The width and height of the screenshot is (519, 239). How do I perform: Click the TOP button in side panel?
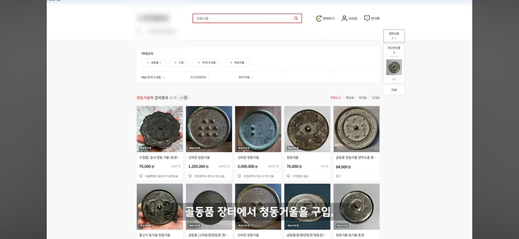pyautogui.click(x=394, y=90)
